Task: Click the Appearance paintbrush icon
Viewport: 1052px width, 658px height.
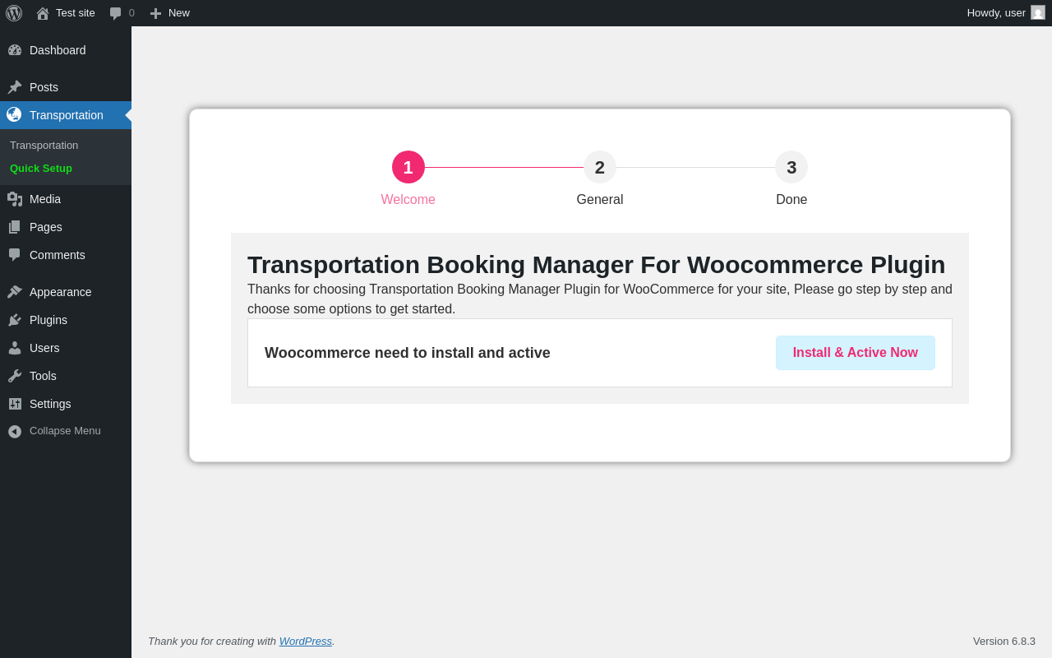Action: pos(15,292)
